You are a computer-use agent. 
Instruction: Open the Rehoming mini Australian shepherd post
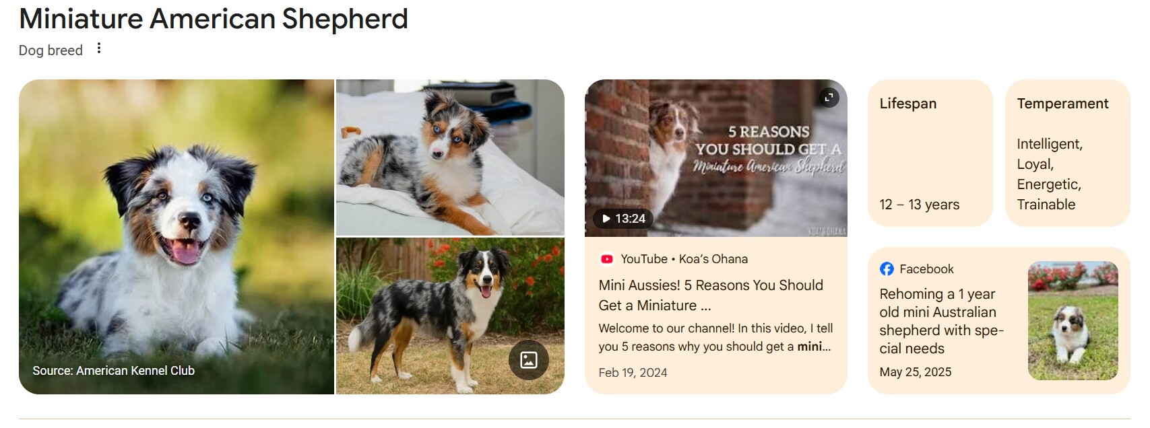(x=941, y=321)
